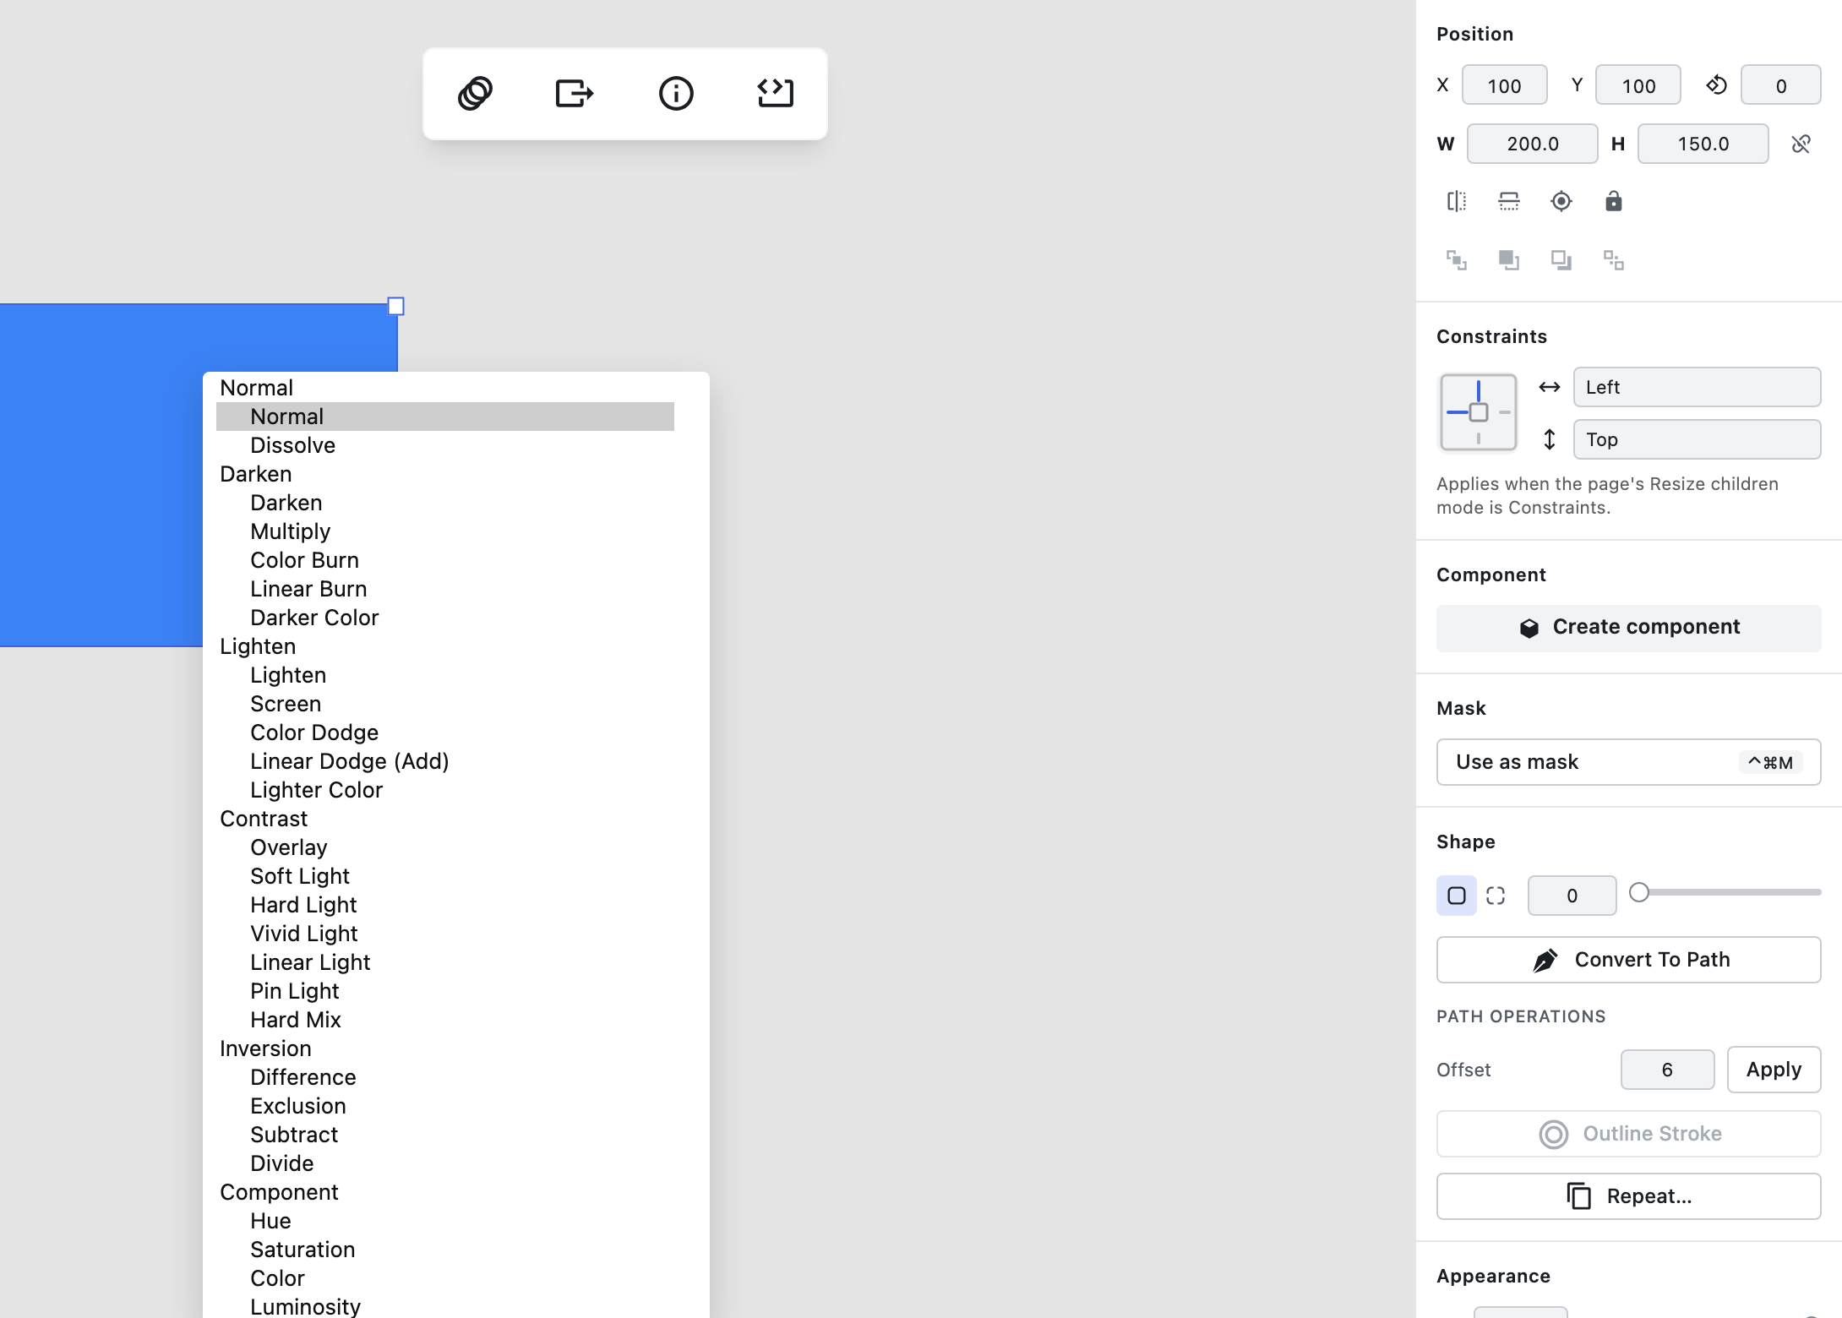Flip the shape horizontally
The height and width of the screenshot is (1318, 1842).
[1457, 201]
